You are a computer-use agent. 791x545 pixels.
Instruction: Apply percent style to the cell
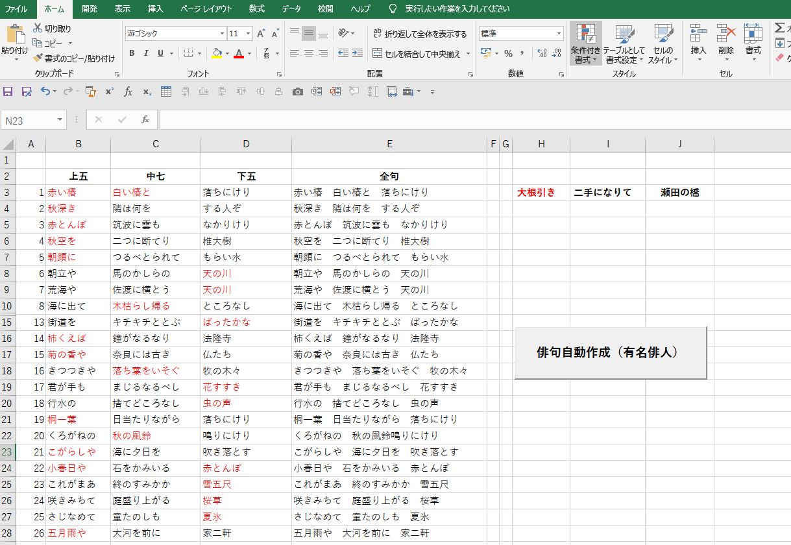coord(508,53)
